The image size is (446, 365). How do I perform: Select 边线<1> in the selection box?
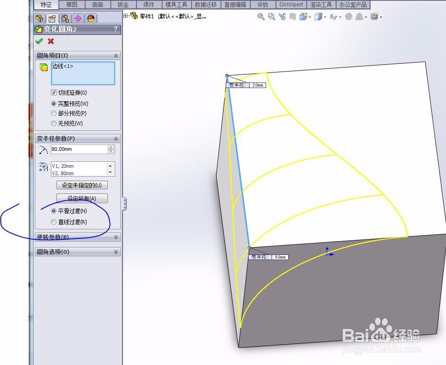[x=62, y=66]
